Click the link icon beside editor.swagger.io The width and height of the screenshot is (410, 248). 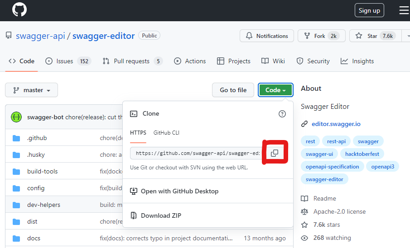coord(304,124)
